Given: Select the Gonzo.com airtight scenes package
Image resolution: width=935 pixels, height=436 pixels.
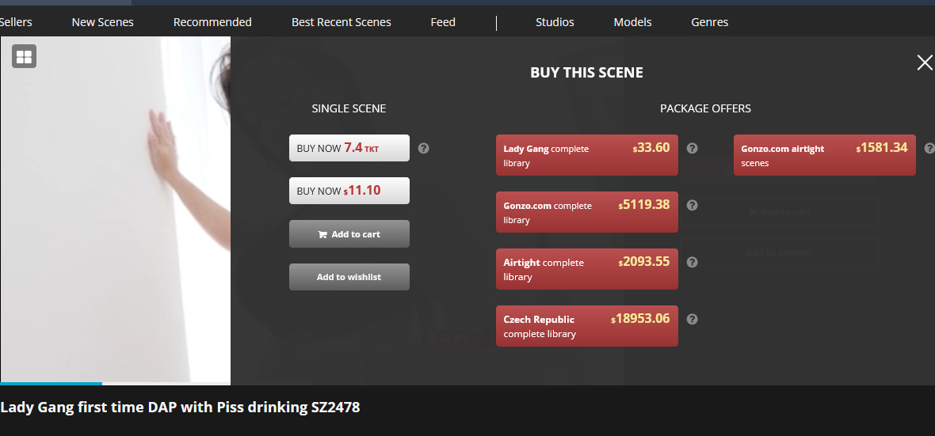Looking at the screenshot, I should (x=824, y=155).
